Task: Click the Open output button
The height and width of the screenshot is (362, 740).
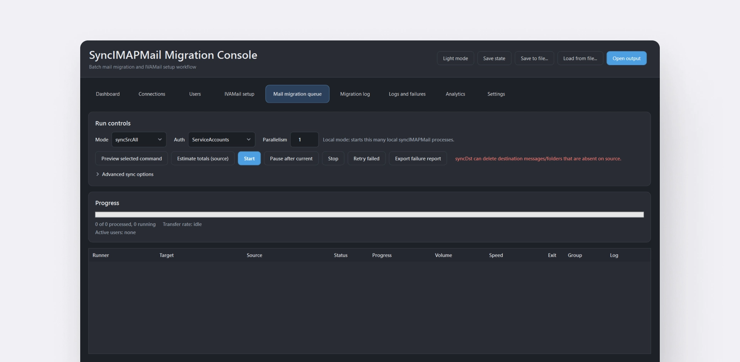Action: tap(626, 58)
